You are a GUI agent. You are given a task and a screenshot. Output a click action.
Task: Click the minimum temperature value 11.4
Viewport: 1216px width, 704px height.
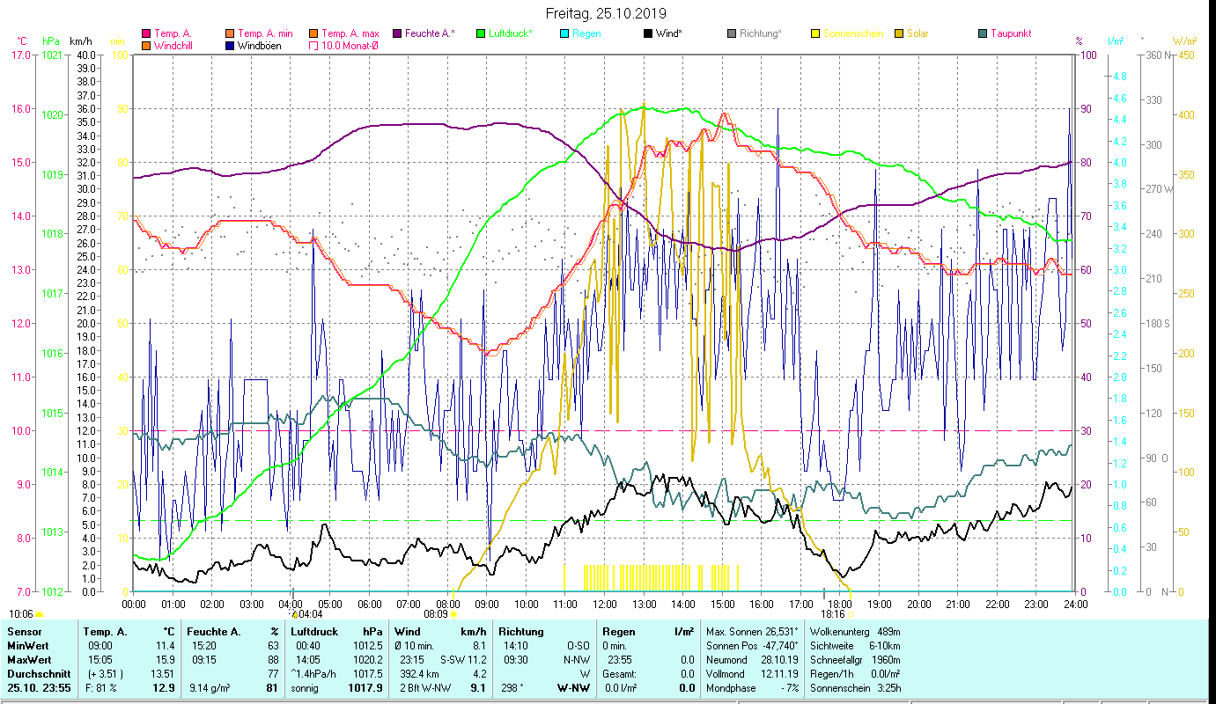click(x=166, y=645)
